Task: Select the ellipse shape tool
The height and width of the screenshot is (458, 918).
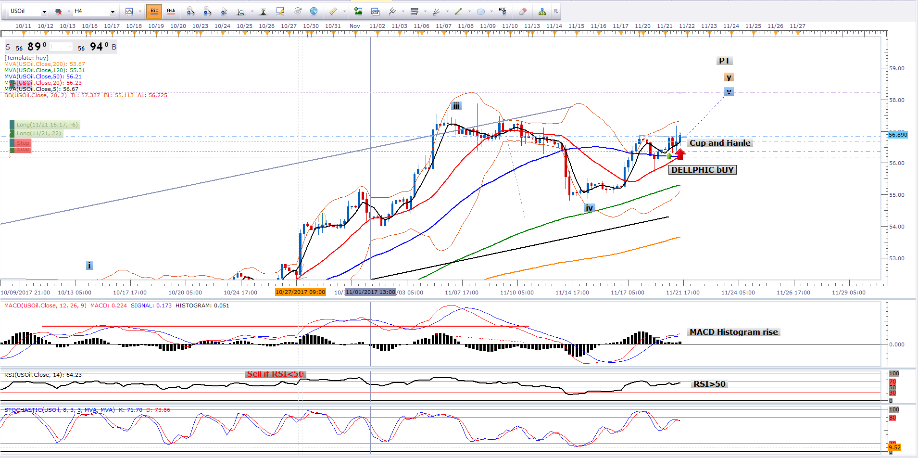Action: point(480,11)
